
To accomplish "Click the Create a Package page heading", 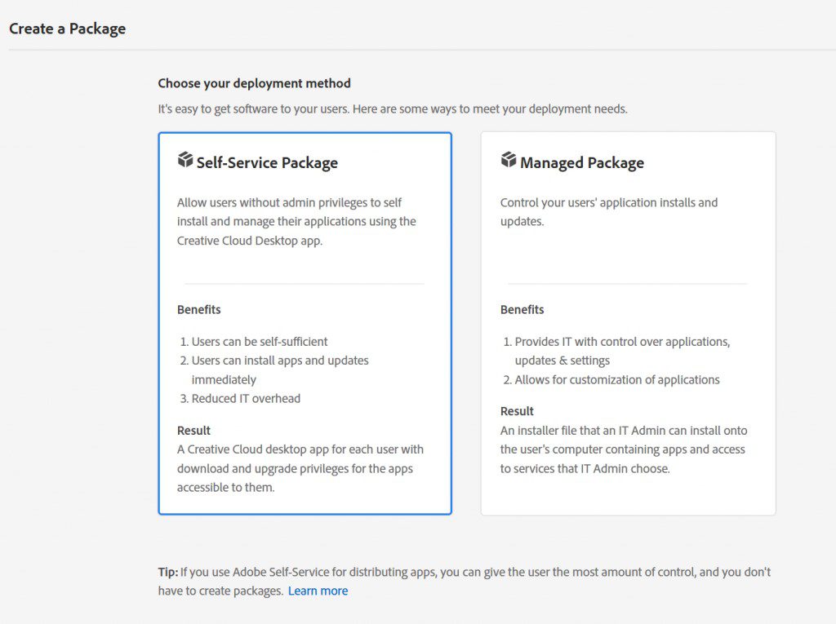I will pyautogui.click(x=68, y=29).
